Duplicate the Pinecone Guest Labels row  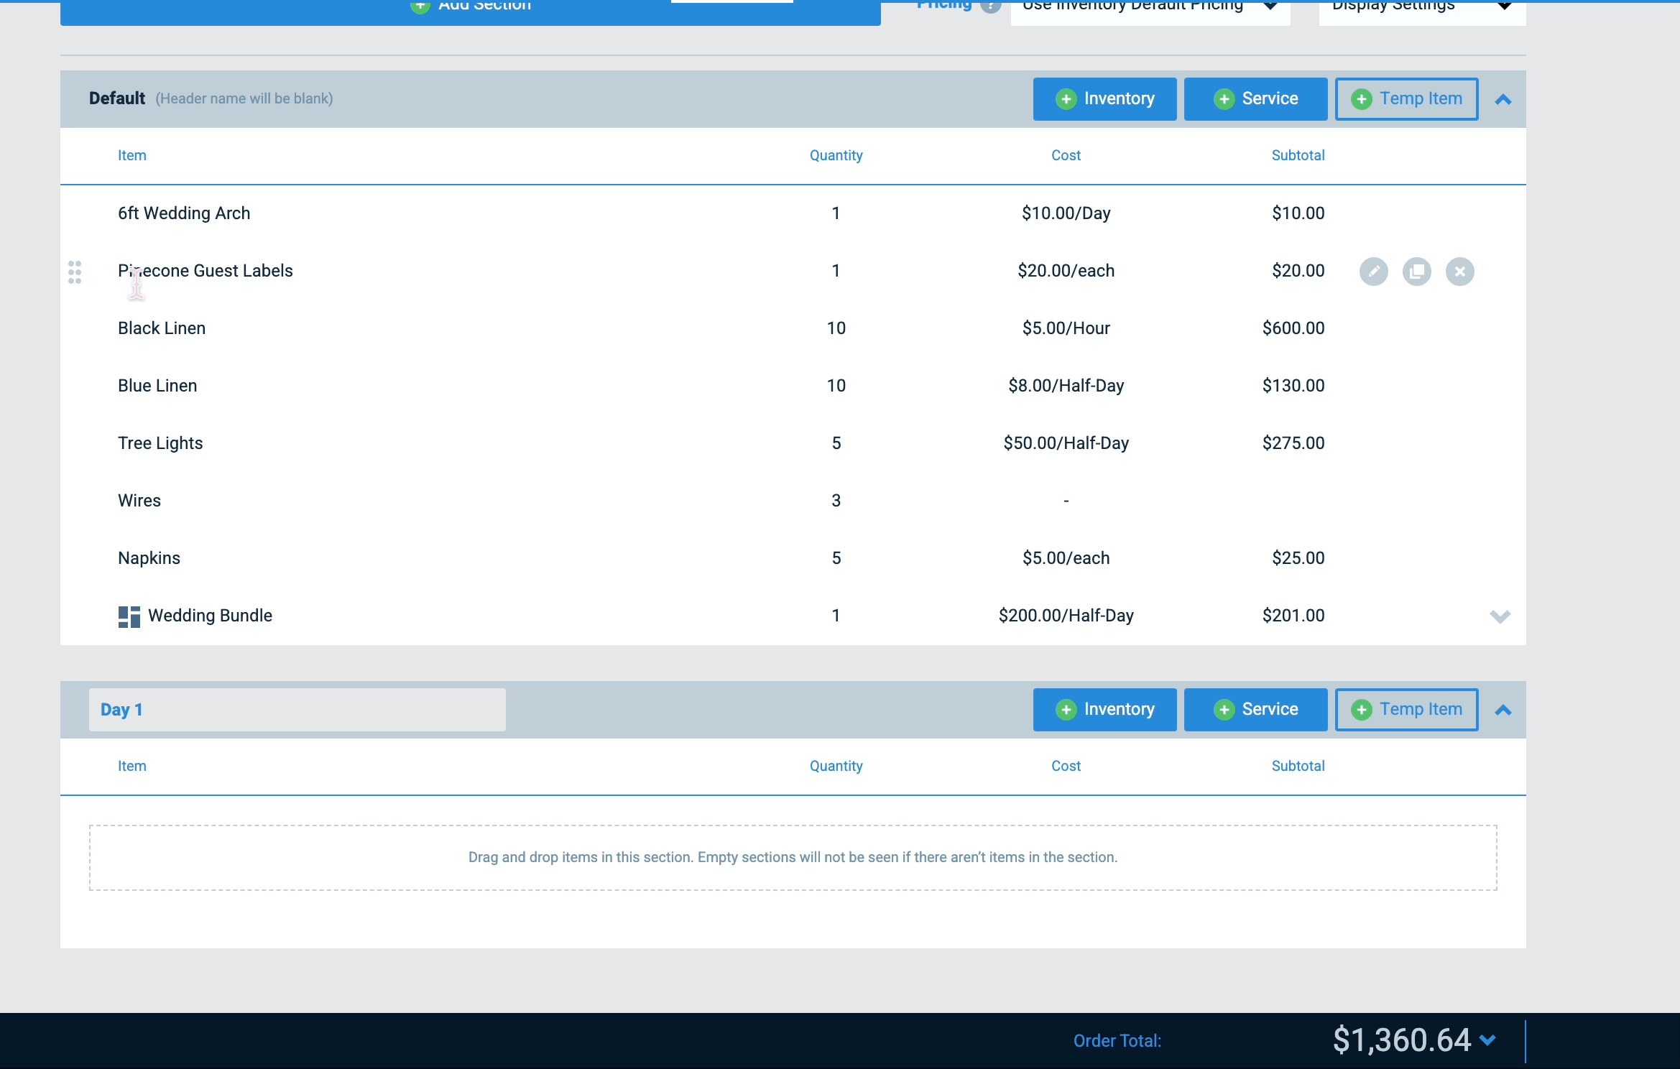click(1416, 272)
